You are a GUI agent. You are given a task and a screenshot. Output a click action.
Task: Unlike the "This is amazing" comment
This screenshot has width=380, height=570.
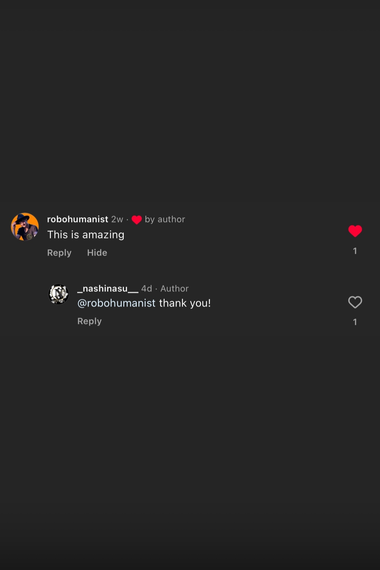(355, 231)
